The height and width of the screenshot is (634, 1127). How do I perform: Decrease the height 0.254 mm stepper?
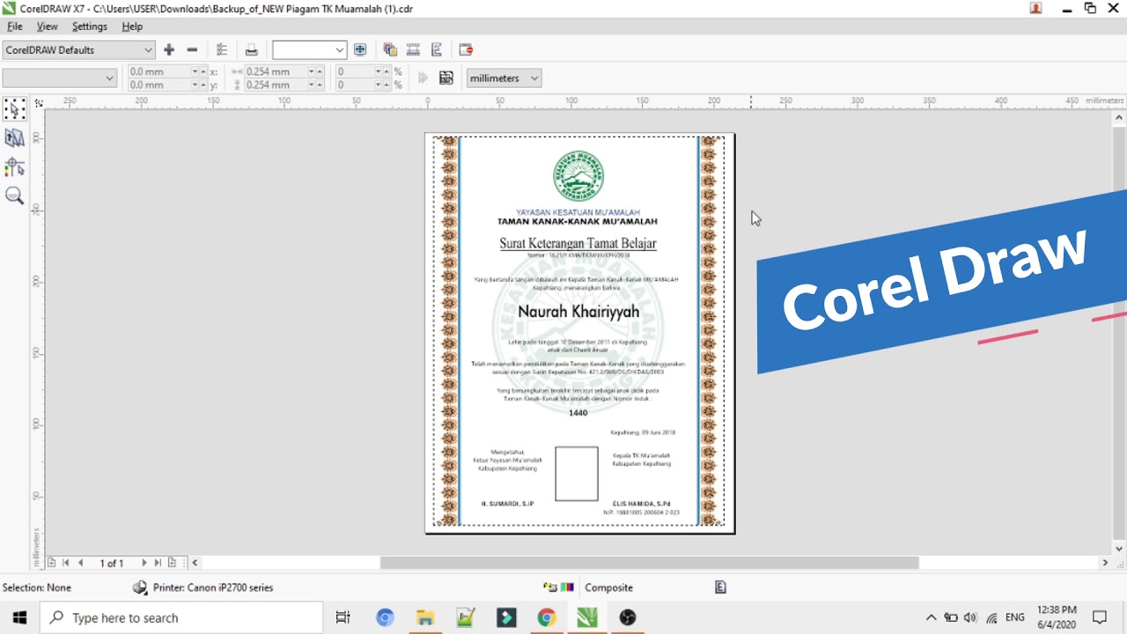point(310,87)
